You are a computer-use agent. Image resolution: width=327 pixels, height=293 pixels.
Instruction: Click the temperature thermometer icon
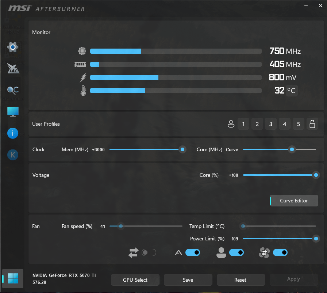83,91
